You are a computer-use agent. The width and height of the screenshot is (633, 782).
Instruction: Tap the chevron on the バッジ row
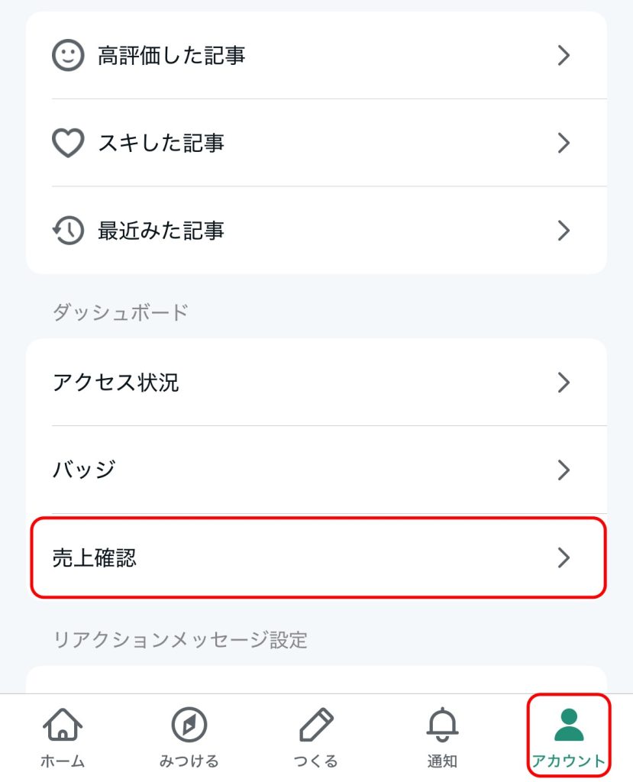(564, 470)
